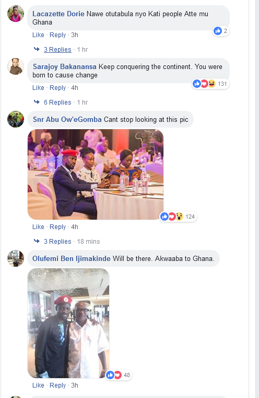
Task: View the 2 likes on Lacazette's comment
Action: 221,31
